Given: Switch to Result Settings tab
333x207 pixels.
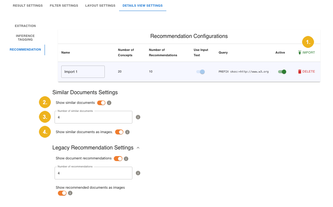Looking at the screenshot, I should 28,6.
